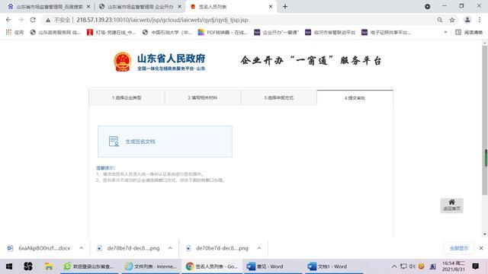Image resolution: width=488 pixels, height=274 pixels.
Task: Reload the page with the refresh icon
Action: (33, 20)
